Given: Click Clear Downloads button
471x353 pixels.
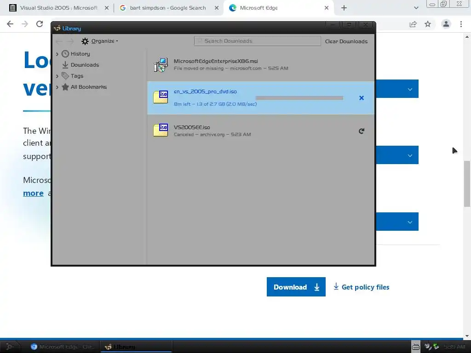Looking at the screenshot, I should click(346, 41).
